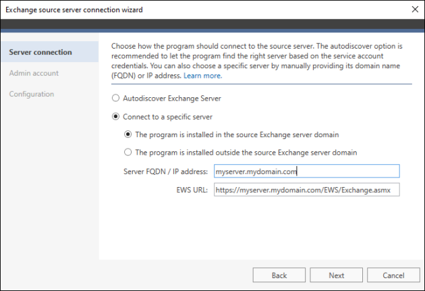Click the Back button

279,275
